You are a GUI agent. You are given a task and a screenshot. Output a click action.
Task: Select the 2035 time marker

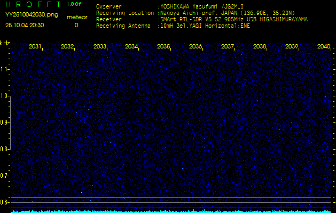point(163,47)
